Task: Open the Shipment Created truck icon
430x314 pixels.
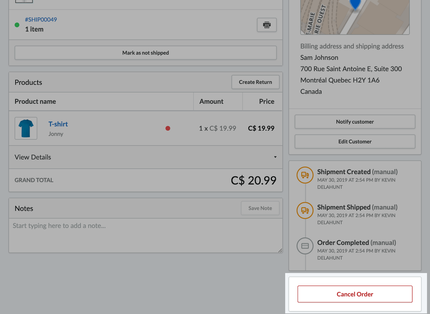Action: point(305,175)
